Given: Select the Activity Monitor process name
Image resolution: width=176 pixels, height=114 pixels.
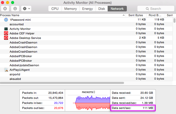Looking at the screenshot, I should (20, 29).
